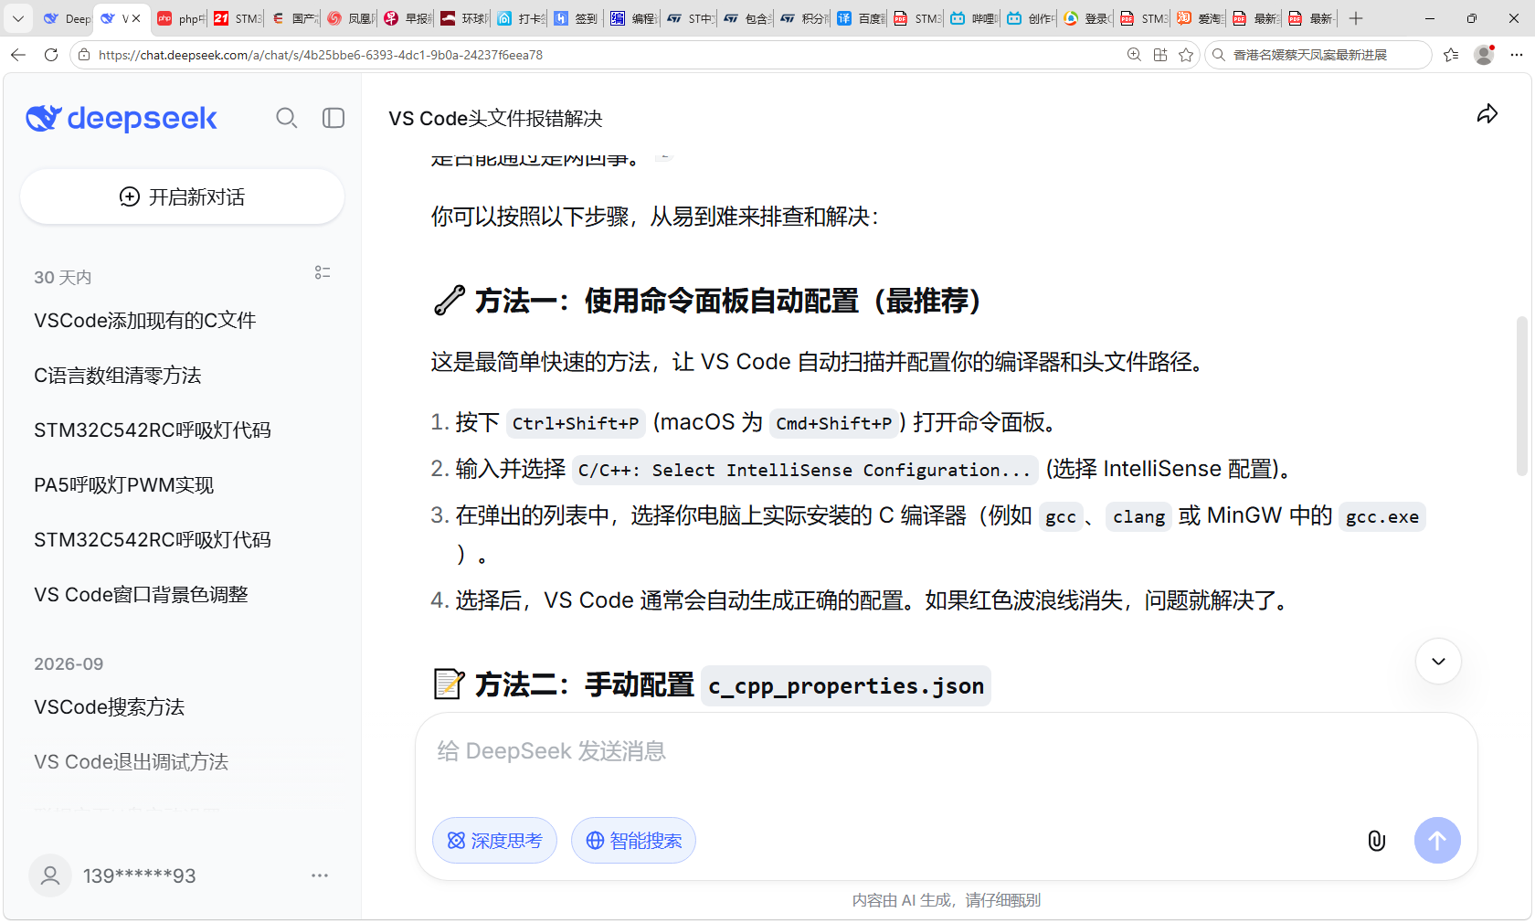This screenshot has height=923, width=1535.
Task: Open chat PA5呼吸灯PWM实现
Action: pos(124,485)
